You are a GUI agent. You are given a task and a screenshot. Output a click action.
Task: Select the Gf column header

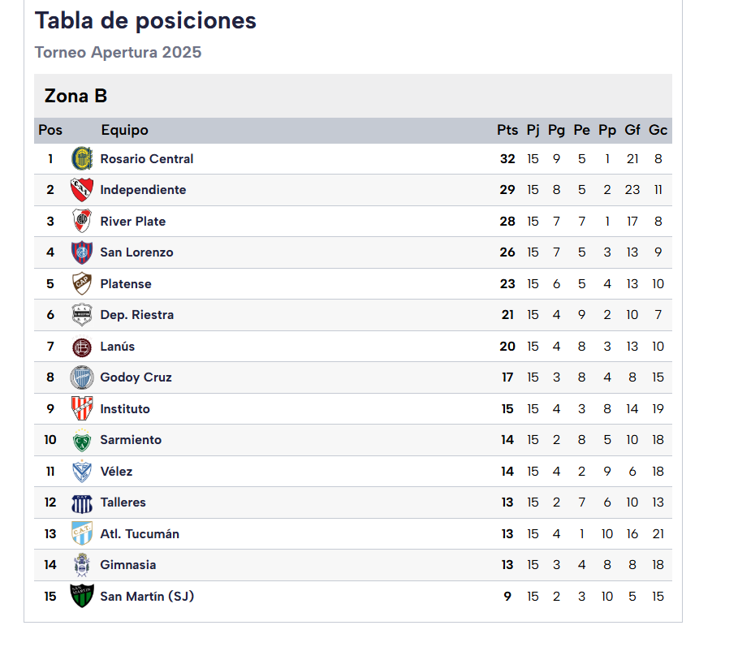(632, 130)
